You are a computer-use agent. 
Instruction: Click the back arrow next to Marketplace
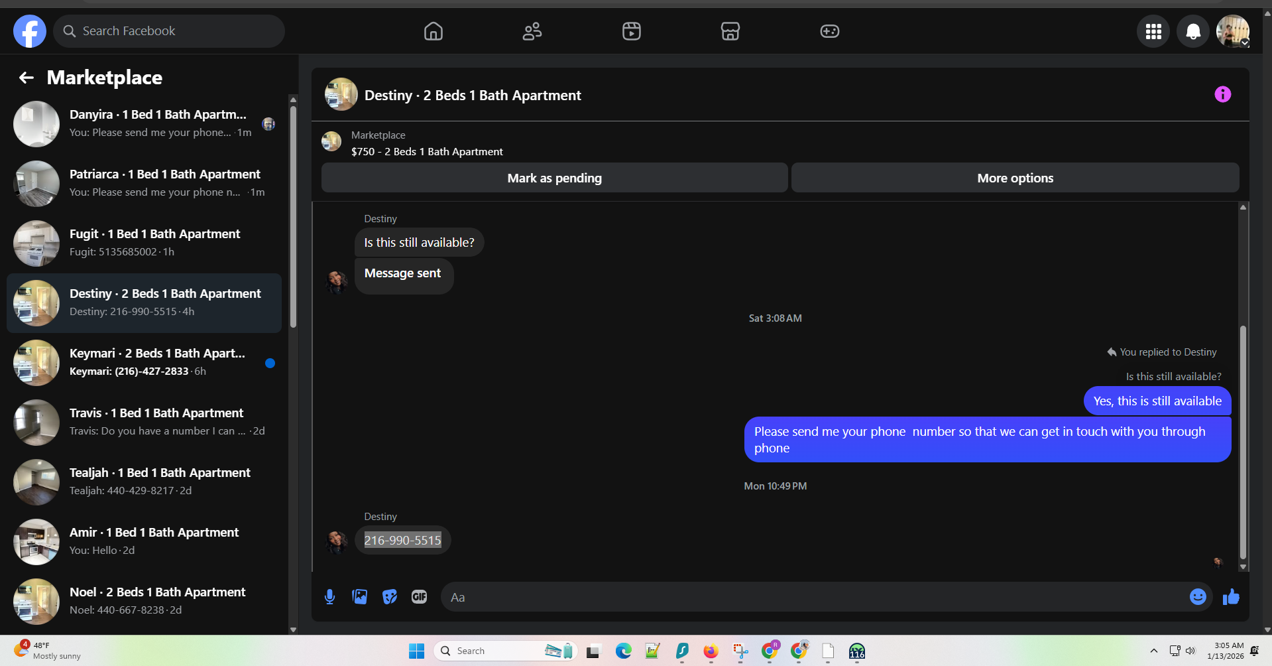click(27, 78)
